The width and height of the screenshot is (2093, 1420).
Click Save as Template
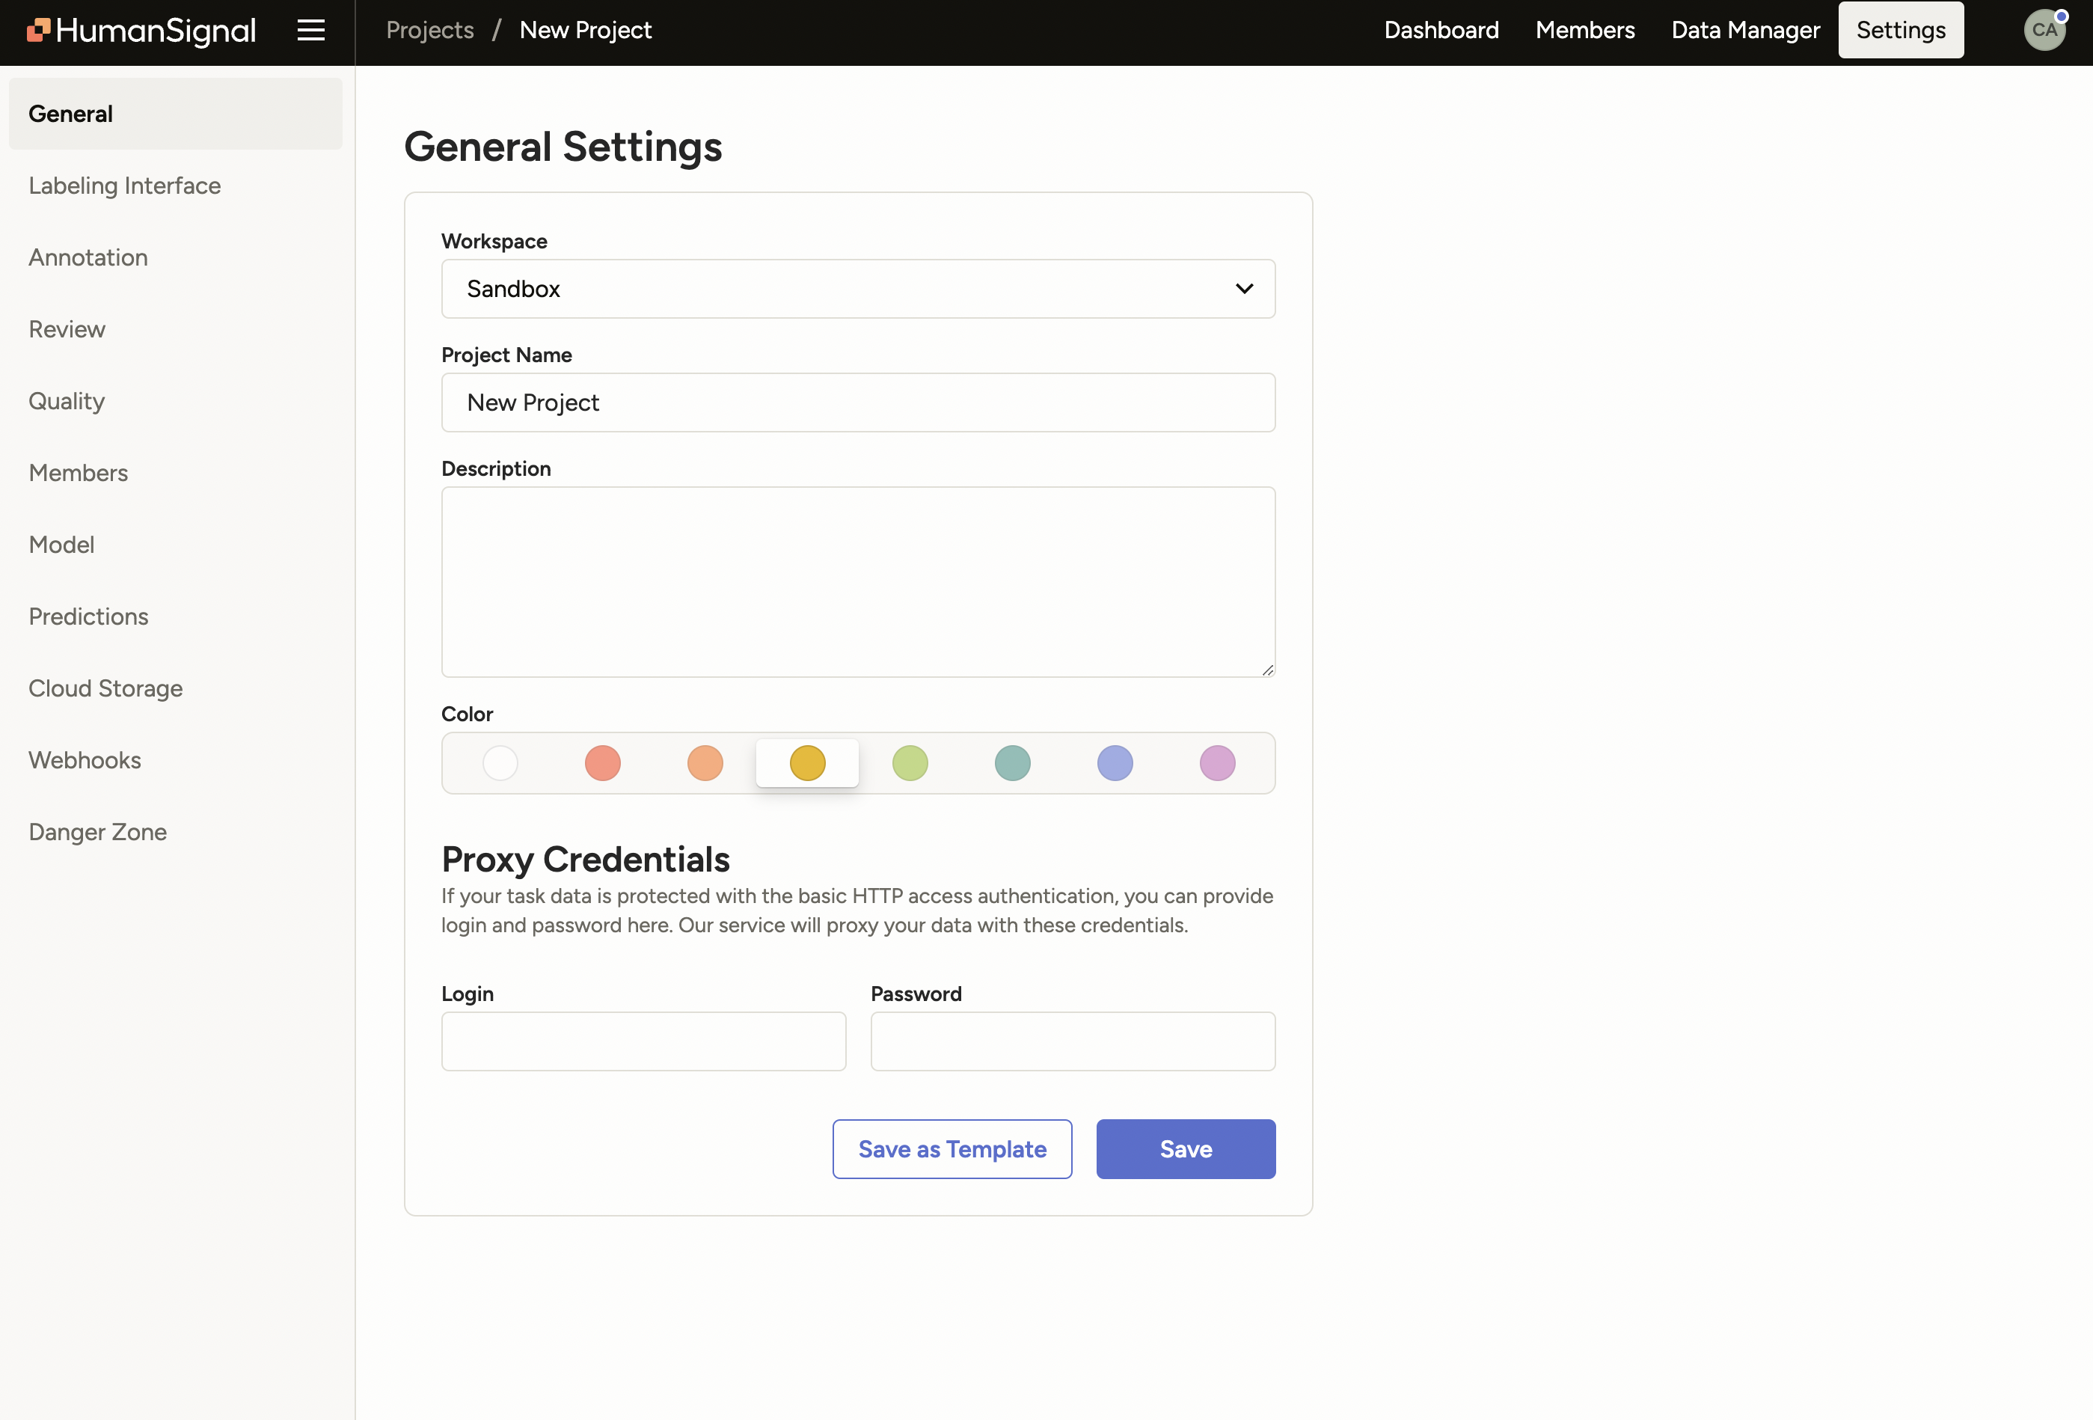tap(952, 1149)
